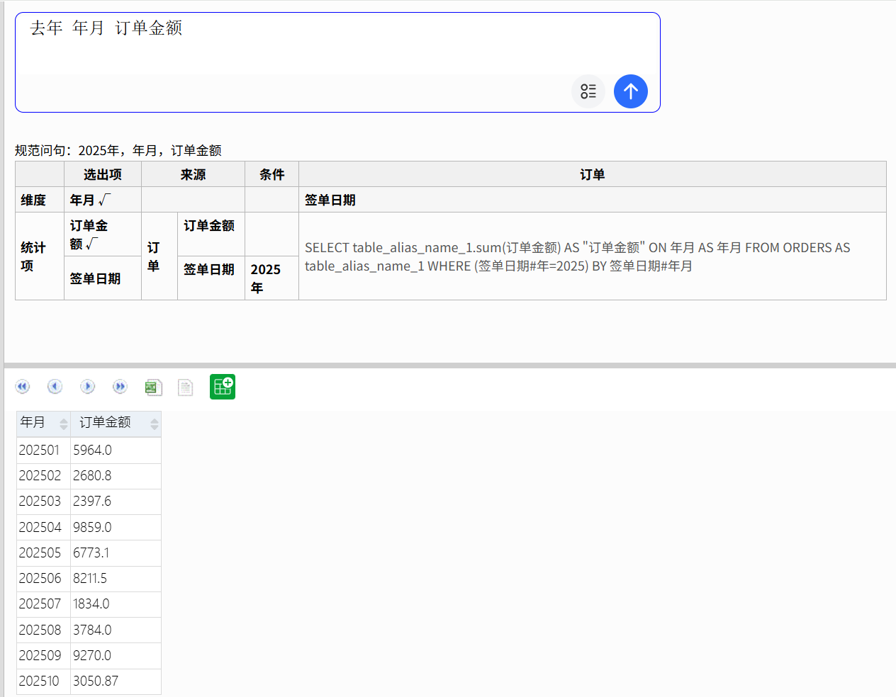Click the 规范问句 normalized question line
The image size is (896, 697).
click(118, 150)
